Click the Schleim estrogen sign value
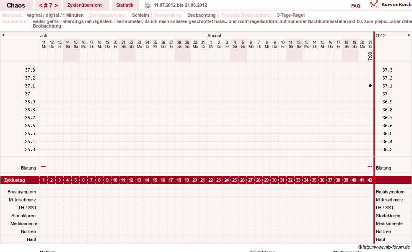 click(140, 15)
